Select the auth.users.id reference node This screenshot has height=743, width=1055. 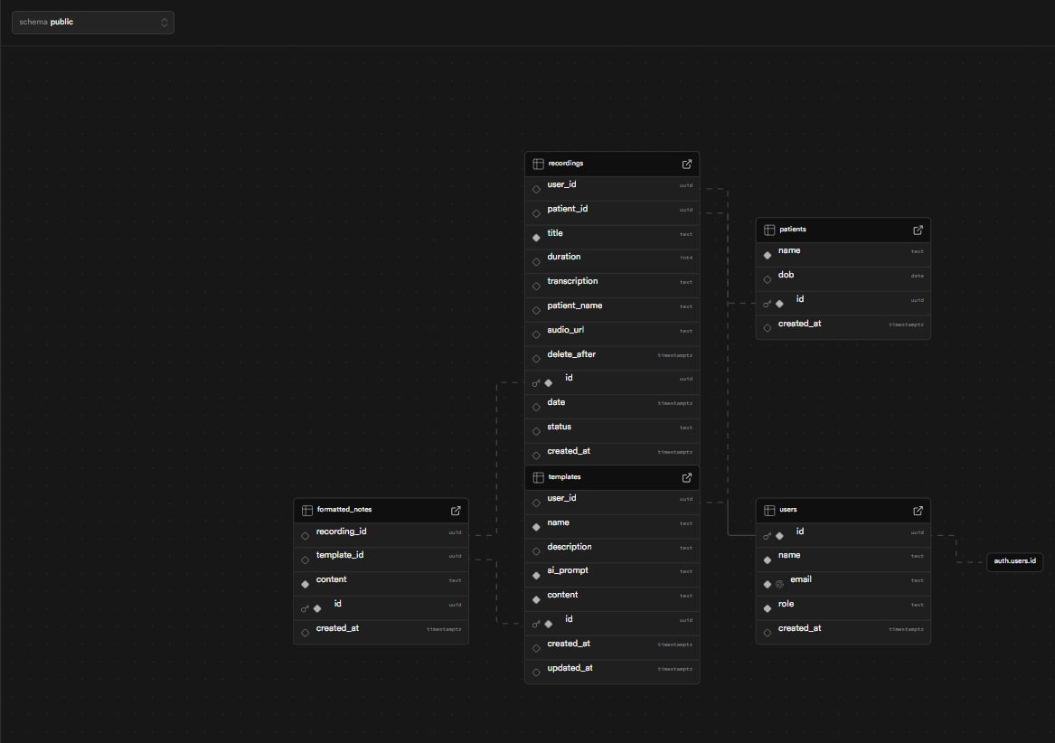(1014, 562)
